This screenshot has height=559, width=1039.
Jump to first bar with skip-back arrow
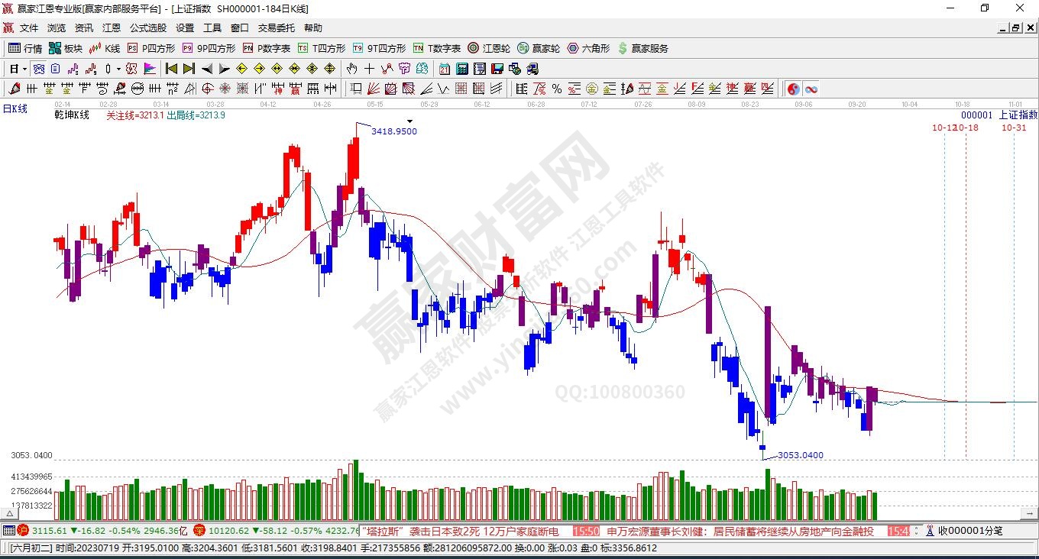pos(171,69)
